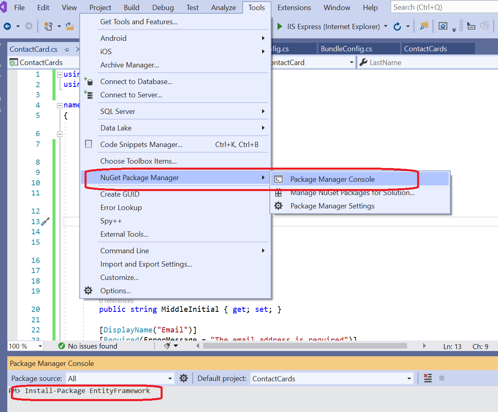Click the Connect to Server icon
The image size is (498, 412).
89,95
